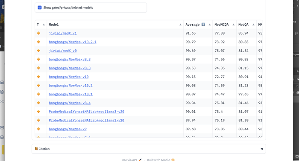Open the jiviai/medX_v1 model link
The width and height of the screenshot is (299, 161).
(x=62, y=33)
